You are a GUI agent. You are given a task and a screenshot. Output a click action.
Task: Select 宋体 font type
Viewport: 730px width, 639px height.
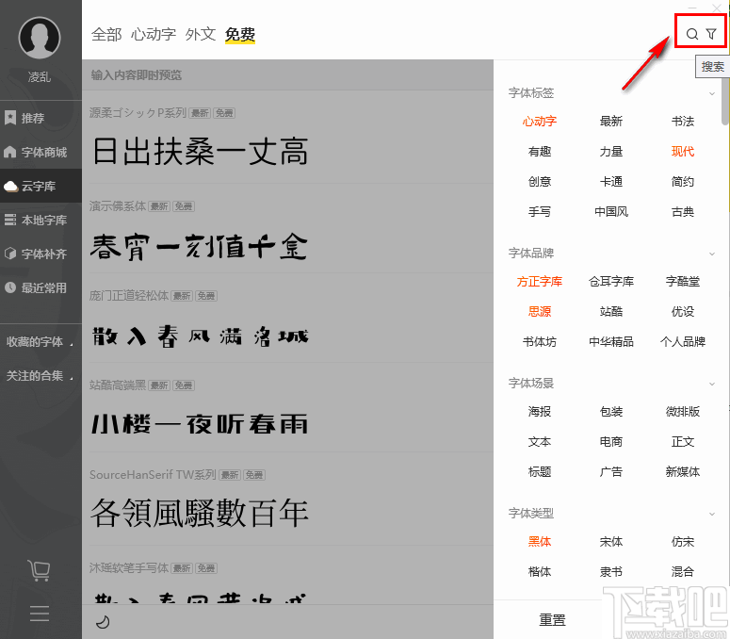pyautogui.click(x=611, y=542)
